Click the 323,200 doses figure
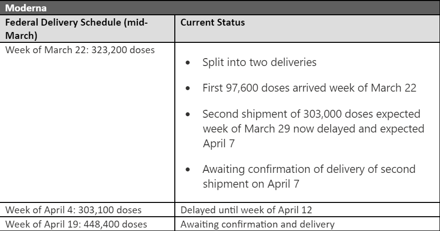The width and height of the screenshot is (440, 231). click(123, 50)
